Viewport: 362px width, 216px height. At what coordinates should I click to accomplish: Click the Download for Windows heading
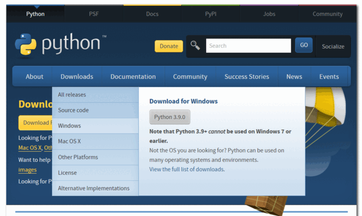click(184, 101)
